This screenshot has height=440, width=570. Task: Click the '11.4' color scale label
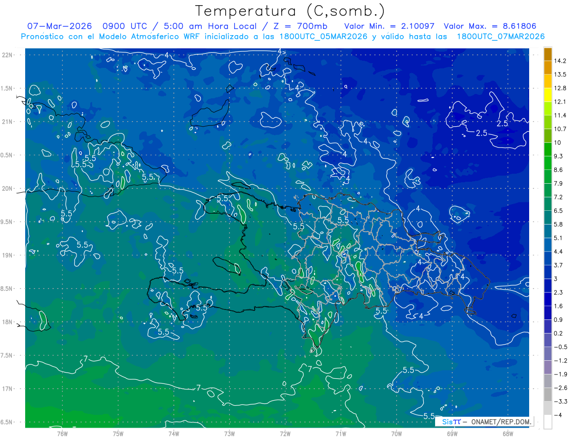(560, 115)
